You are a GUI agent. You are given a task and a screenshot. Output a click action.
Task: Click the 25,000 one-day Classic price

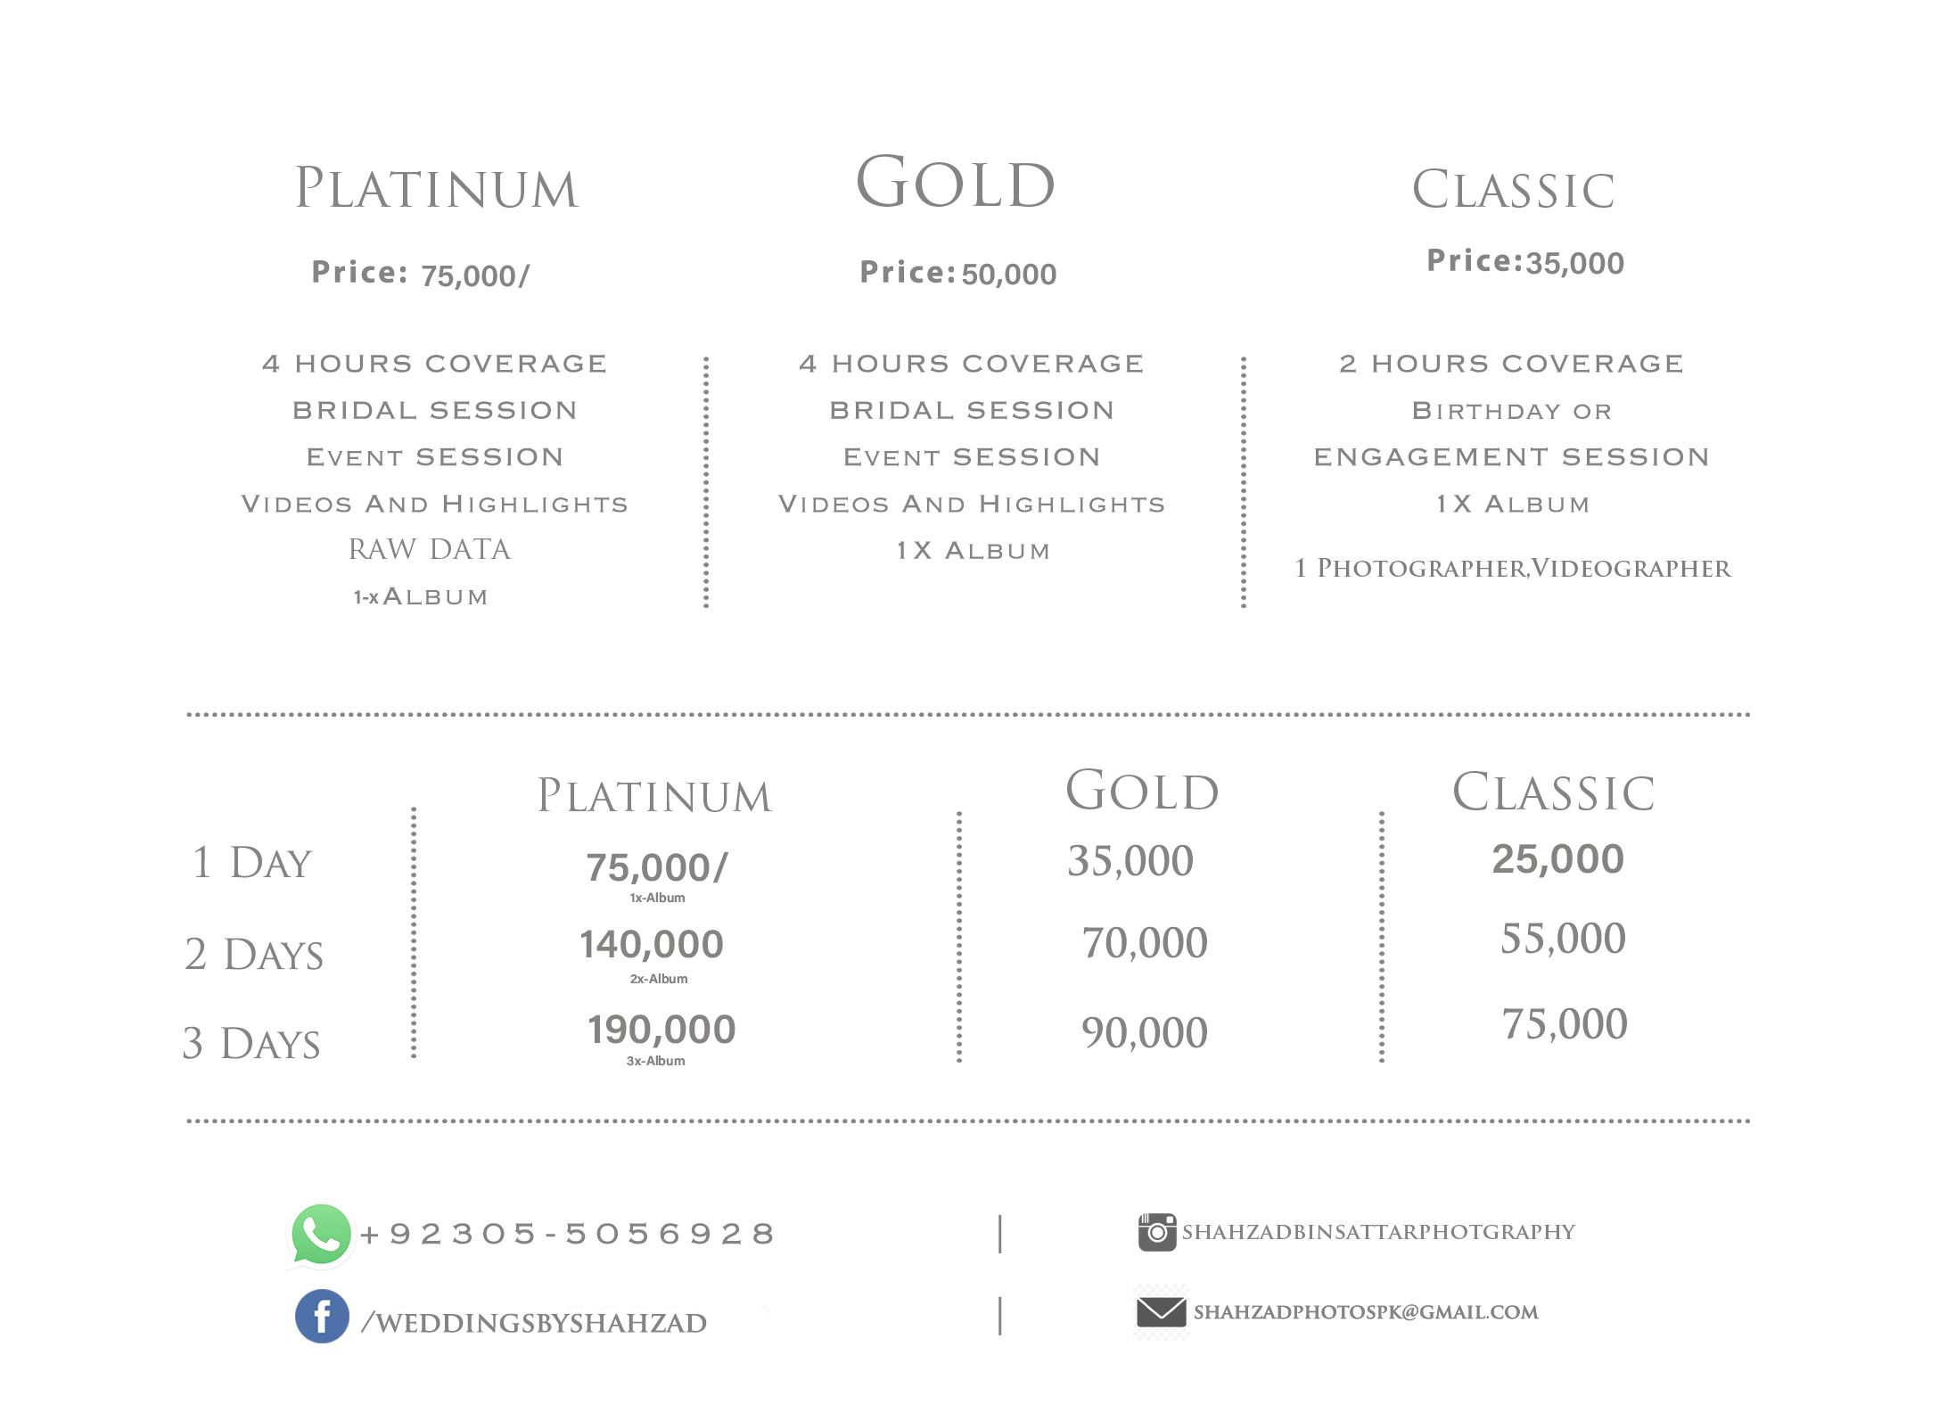point(1558,859)
